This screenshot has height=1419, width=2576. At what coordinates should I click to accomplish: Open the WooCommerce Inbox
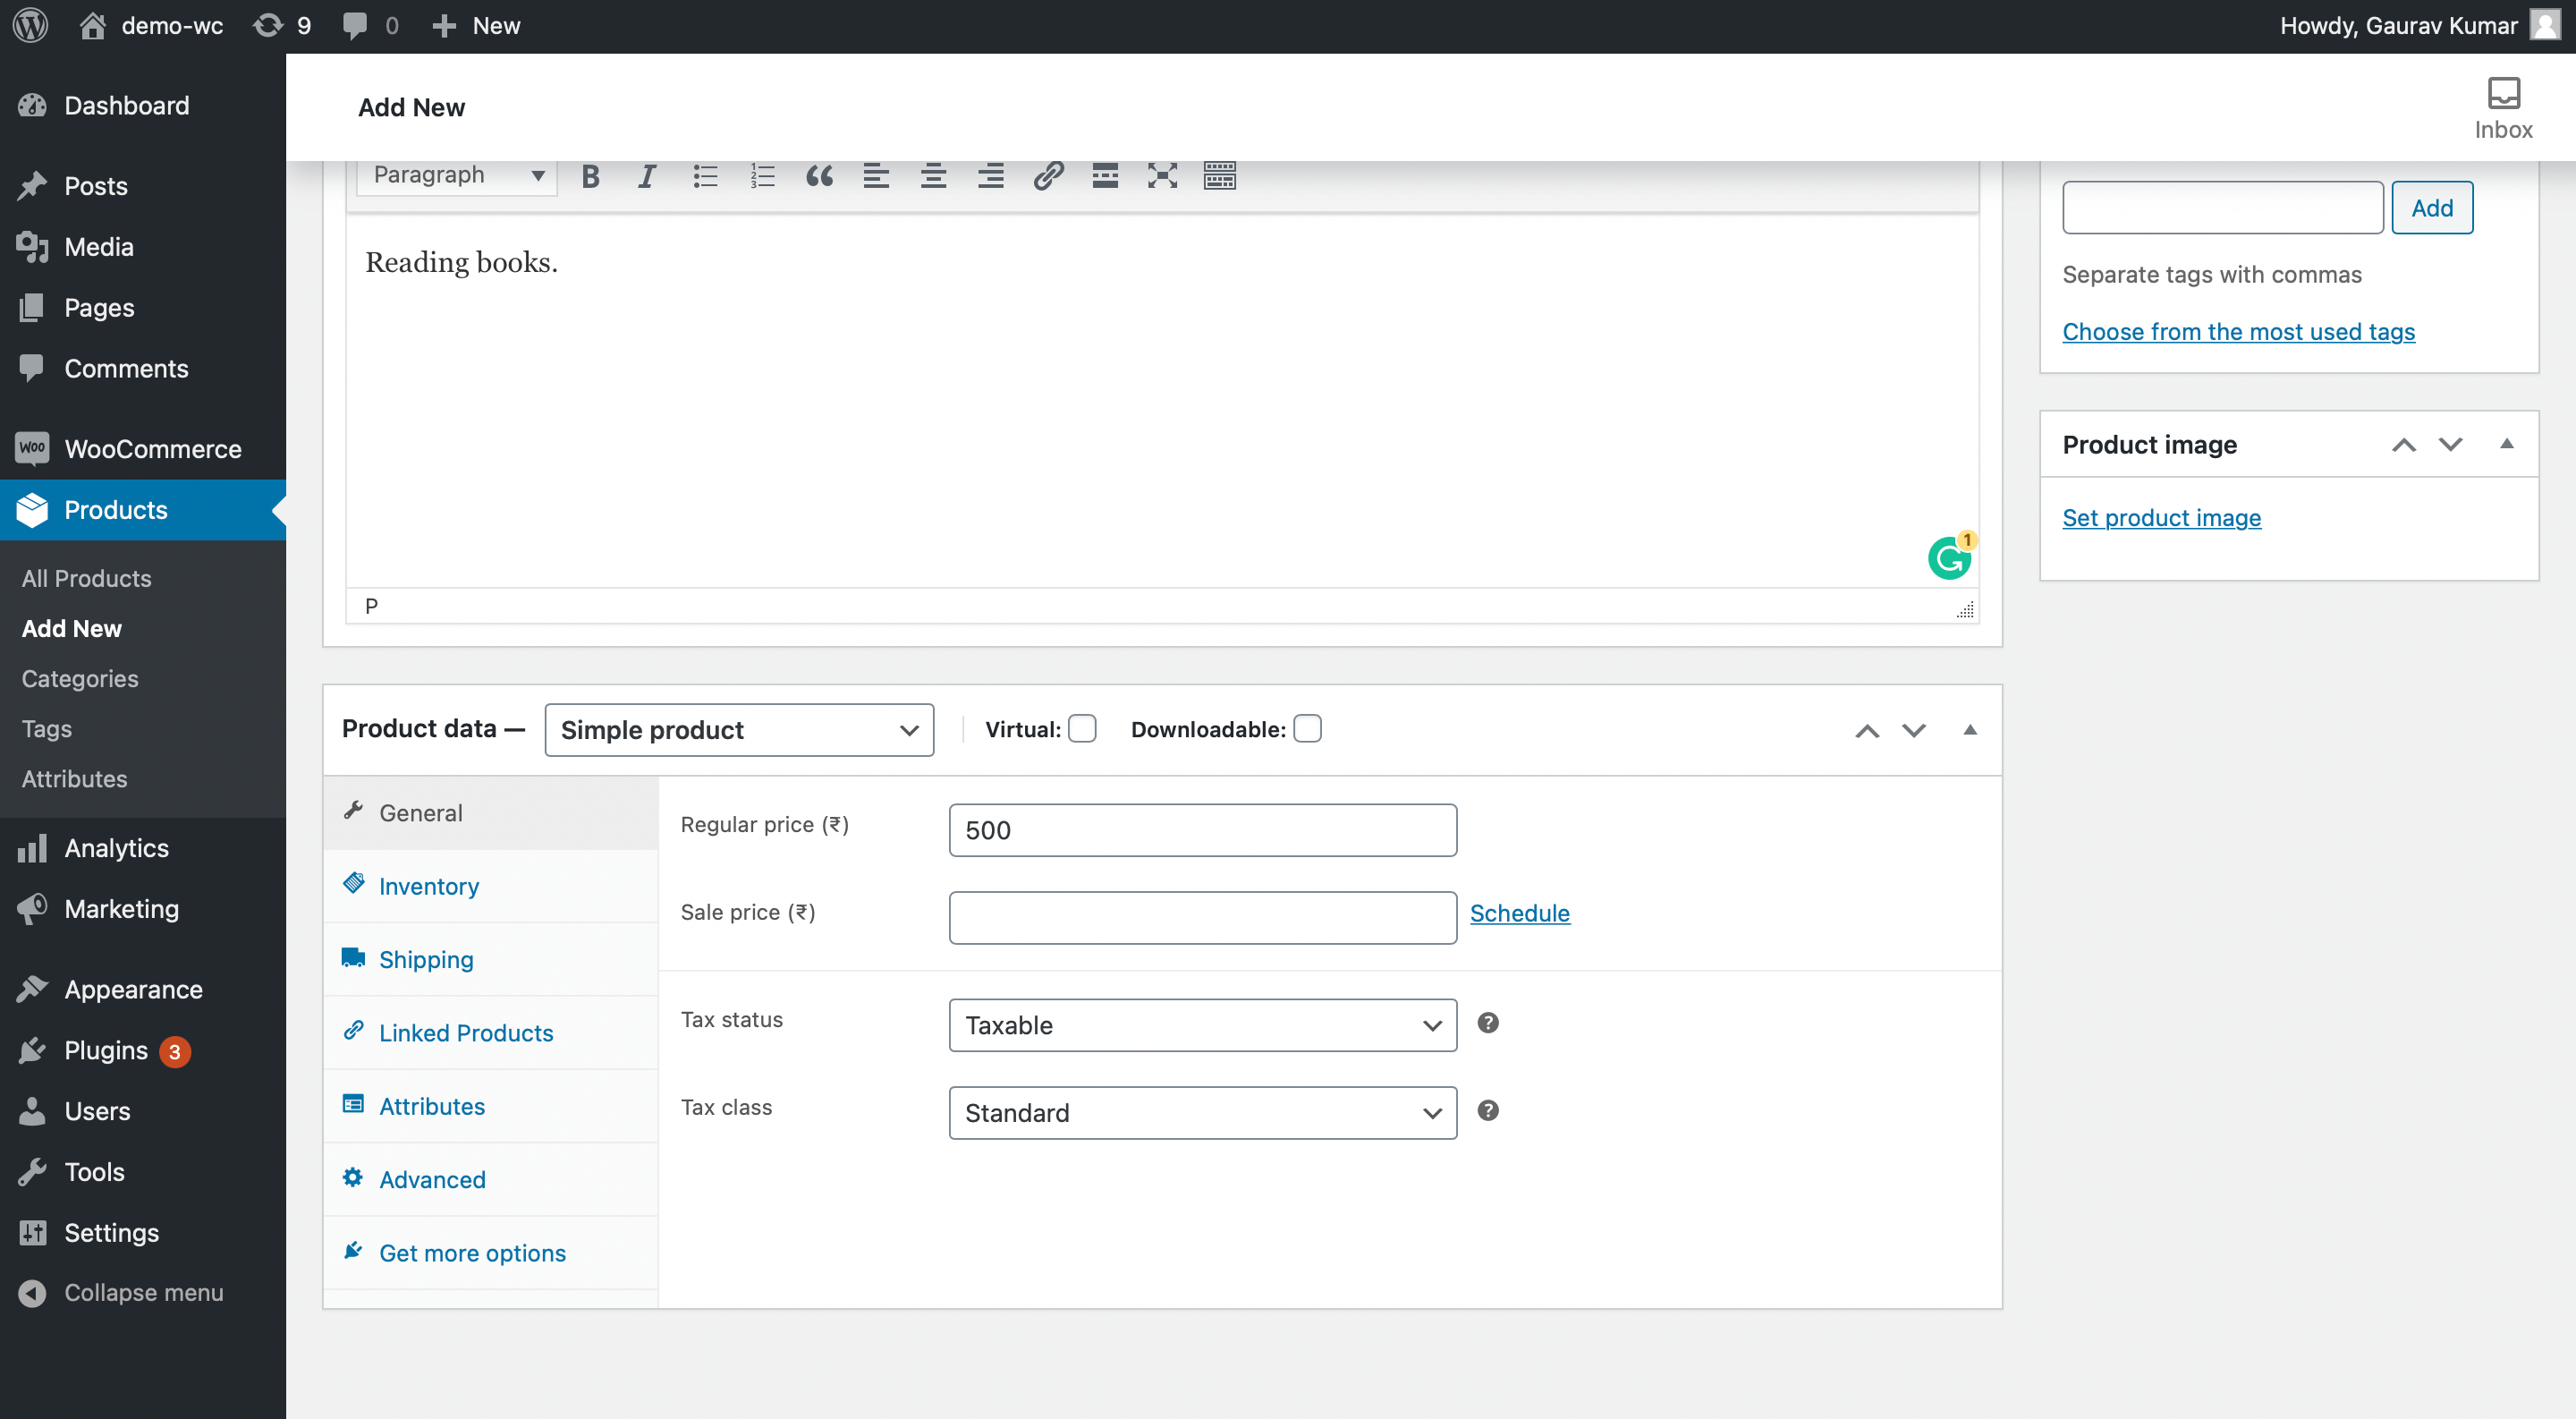point(2502,107)
